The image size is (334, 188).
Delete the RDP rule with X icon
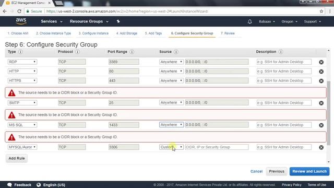321,62
